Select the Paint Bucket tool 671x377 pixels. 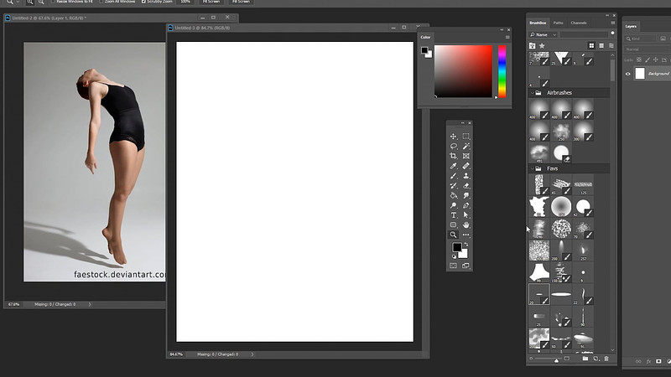453,195
